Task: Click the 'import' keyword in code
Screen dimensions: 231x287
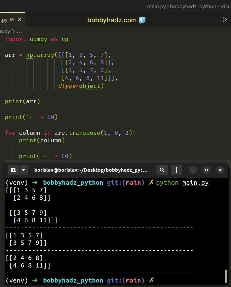Action: click(15, 39)
